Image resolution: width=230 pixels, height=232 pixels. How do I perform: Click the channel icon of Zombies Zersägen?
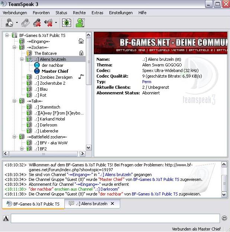coord(29,77)
